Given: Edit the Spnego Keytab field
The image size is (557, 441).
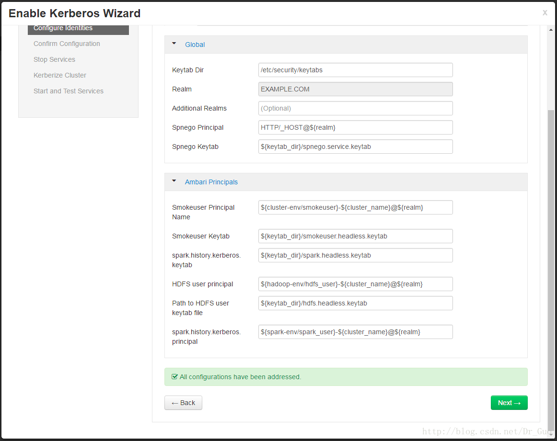Looking at the screenshot, I should (355, 147).
